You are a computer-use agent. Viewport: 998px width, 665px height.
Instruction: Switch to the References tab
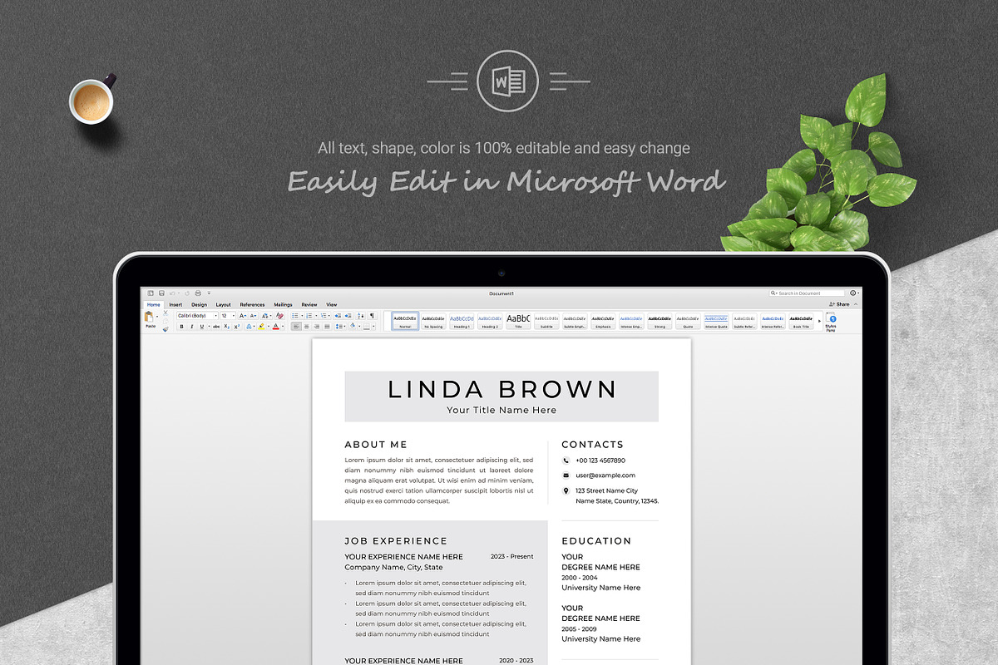(x=253, y=305)
